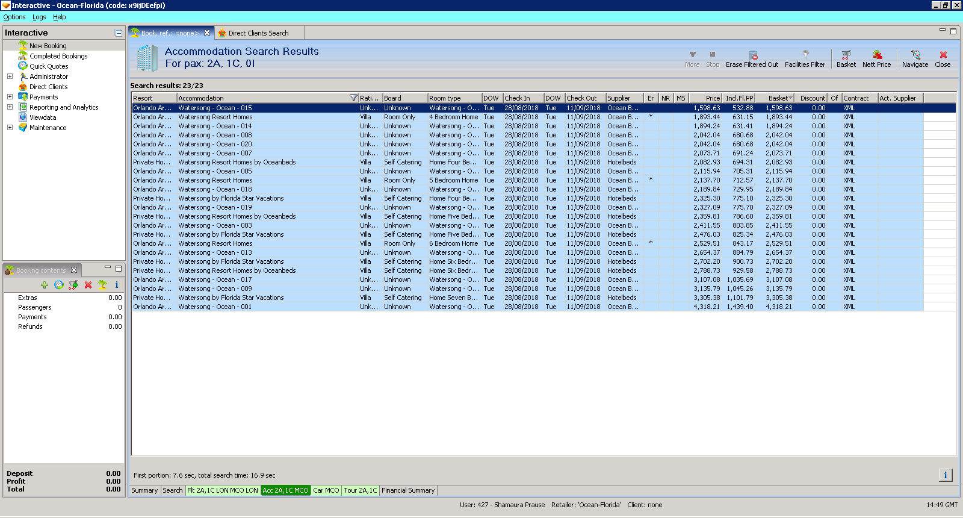Click the Basket column sort arrow
963x518 pixels.
click(790, 98)
